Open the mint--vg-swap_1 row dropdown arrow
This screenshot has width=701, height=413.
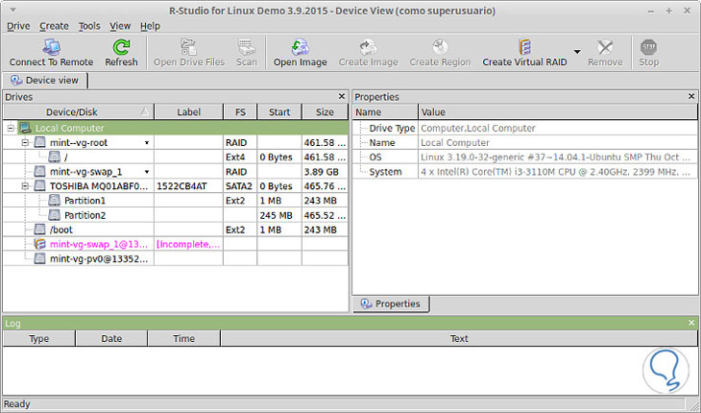(x=147, y=172)
